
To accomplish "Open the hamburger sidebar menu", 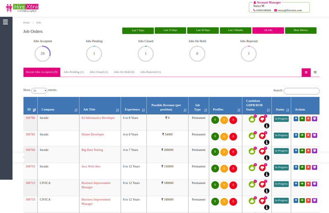I will pos(5,22).
